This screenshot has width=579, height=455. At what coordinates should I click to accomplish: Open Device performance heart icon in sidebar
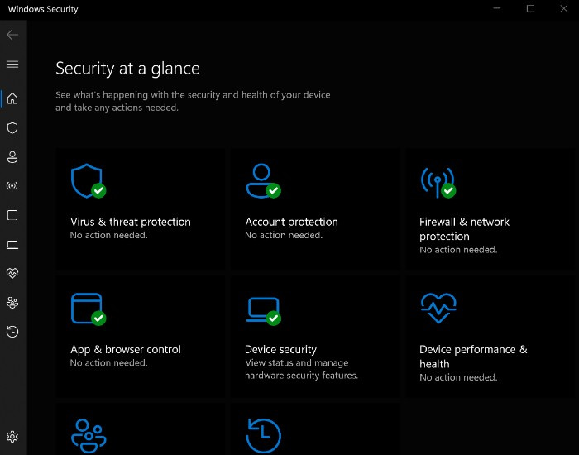coord(12,273)
